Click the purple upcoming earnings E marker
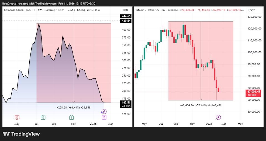 (104, 117)
